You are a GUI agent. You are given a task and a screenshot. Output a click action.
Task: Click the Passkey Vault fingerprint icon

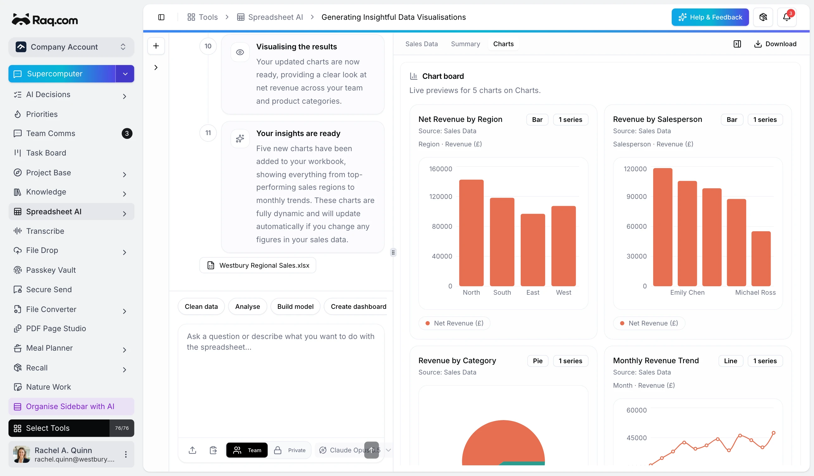pyautogui.click(x=18, y=270)
